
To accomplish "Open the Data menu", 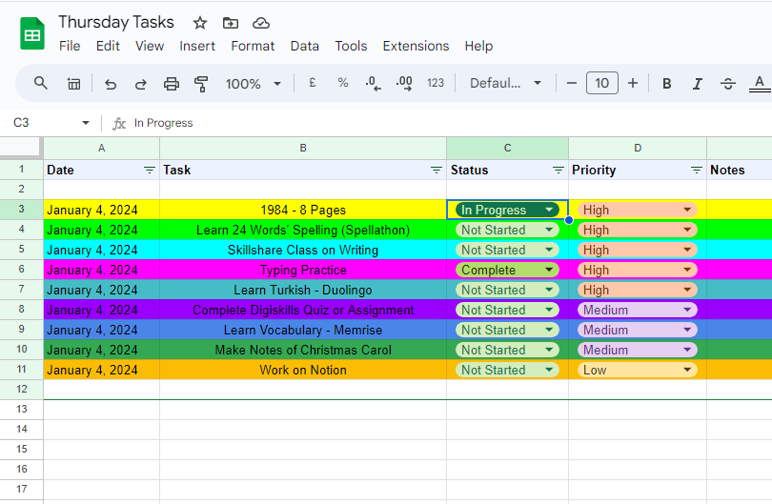I will pos(304,46).
